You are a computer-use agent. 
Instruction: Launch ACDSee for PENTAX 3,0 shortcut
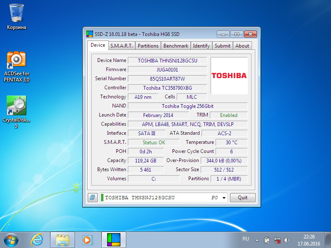coord(17,67)
